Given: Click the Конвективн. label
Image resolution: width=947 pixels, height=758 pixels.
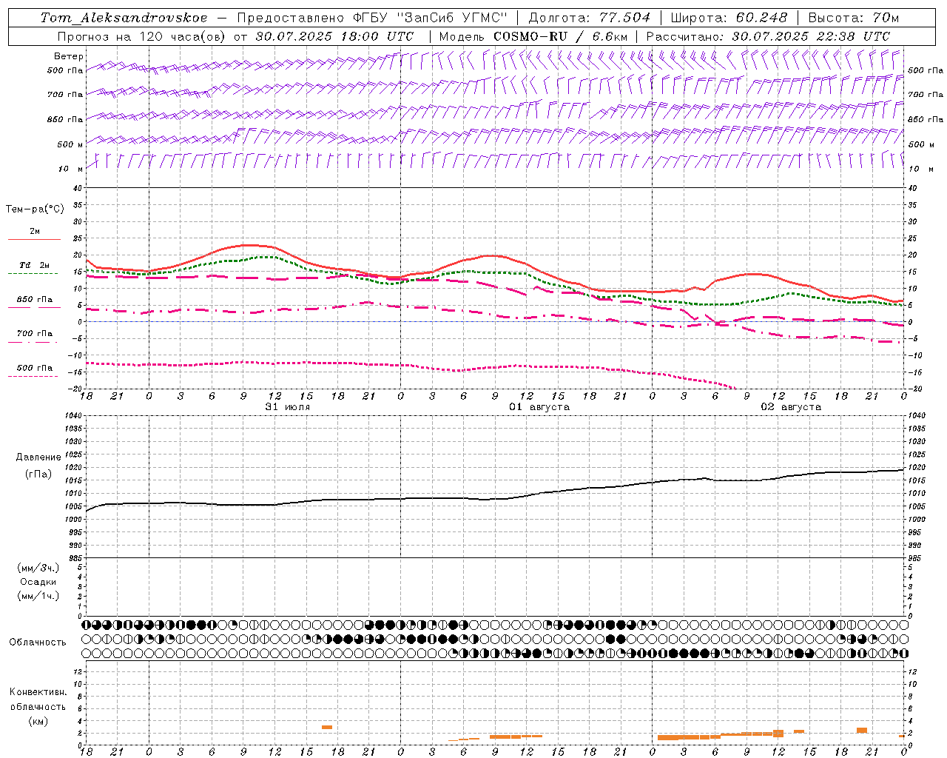Looking at the screenshot, I should pos(38,692).
